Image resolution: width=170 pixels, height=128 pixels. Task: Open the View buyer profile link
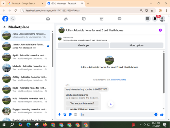[x=118, y=80]
